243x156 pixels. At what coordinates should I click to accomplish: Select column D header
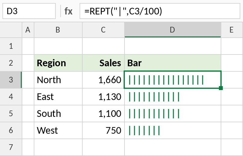pos(173,30)
